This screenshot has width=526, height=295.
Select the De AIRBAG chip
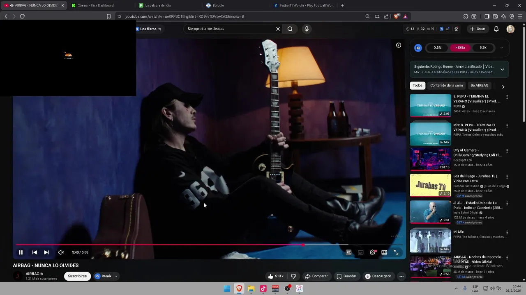(x=480, y=86)
